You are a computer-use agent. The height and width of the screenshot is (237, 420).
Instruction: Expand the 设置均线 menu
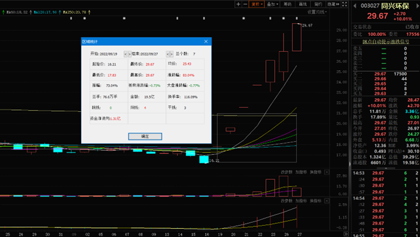coord(317,12)
